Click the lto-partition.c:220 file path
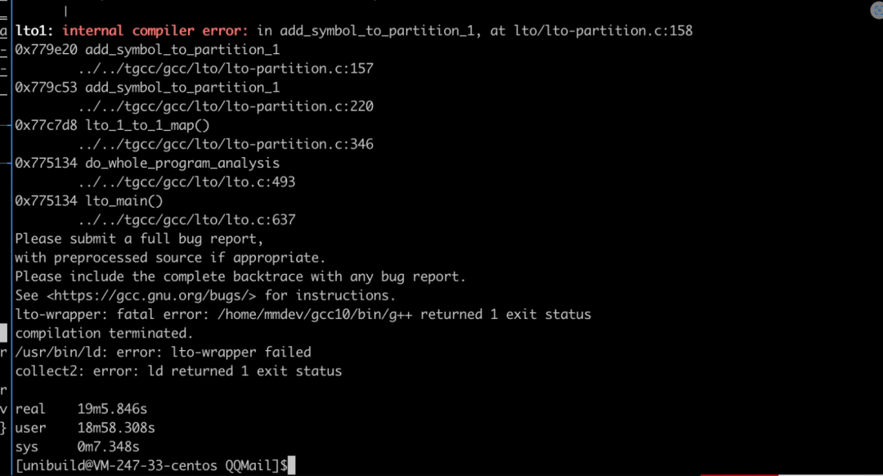The height and width of the screenshot is (476, 883). [x=226, y=106]
